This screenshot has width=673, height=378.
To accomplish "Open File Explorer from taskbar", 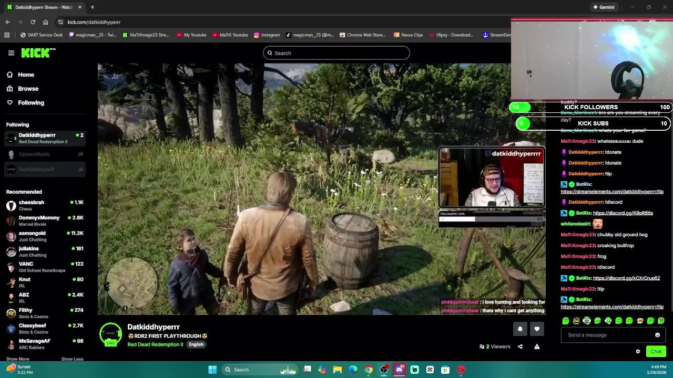I will (x=338, y=370).
